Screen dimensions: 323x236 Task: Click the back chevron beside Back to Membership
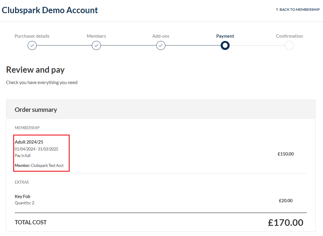pos(277,9)
